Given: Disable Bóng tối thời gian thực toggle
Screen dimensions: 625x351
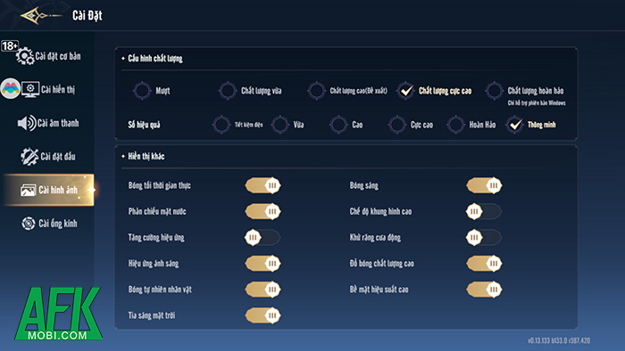Looking at the screenshot, I should point(263,185).
